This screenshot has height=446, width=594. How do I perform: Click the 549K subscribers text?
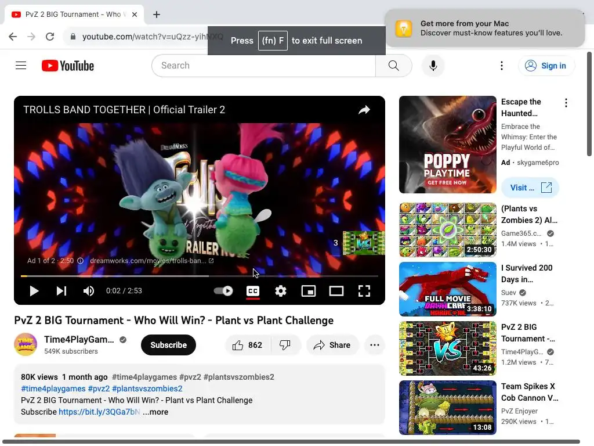pyautogui.click(x=71, y=351)
